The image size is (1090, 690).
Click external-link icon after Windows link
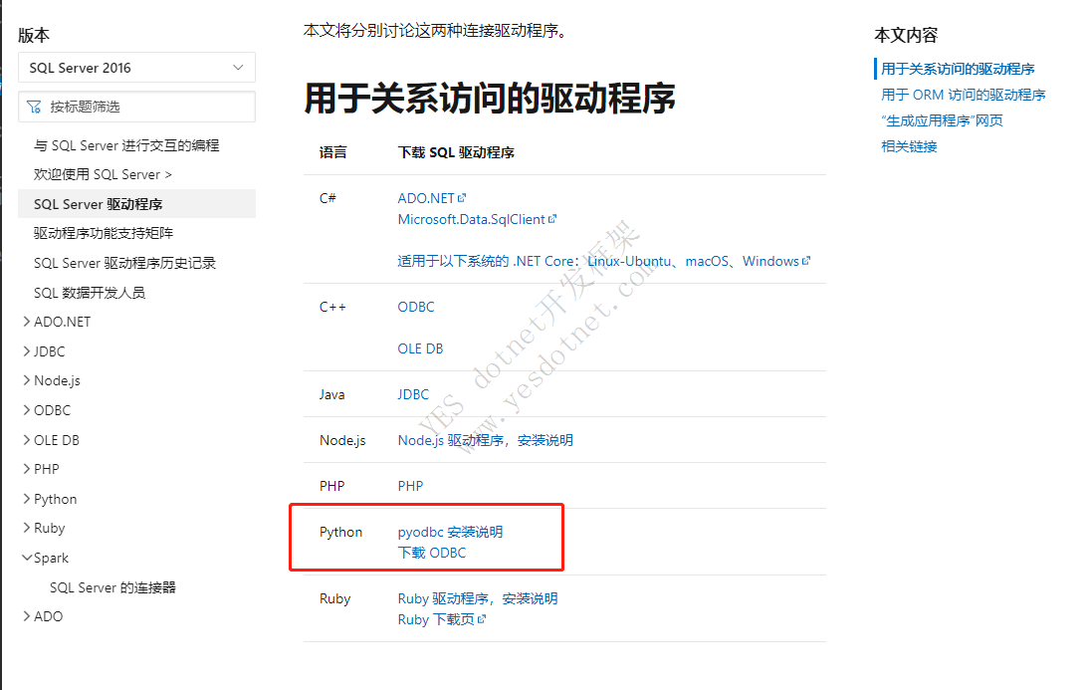click(806, 261)
